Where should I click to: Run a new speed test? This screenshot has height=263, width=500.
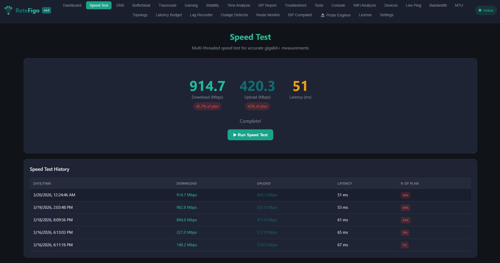tap(250, 135)
